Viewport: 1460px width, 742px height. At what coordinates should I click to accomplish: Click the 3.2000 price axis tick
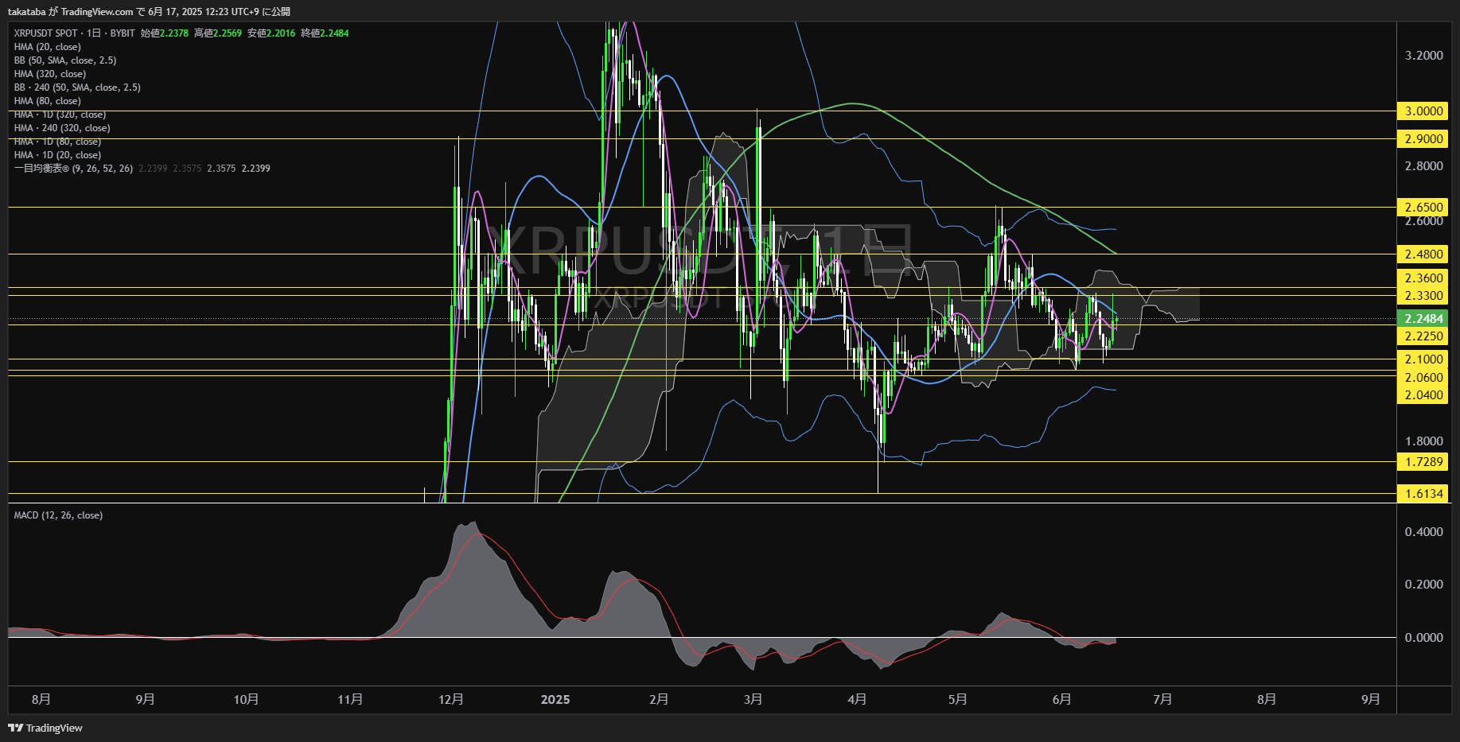[1423, 56]
